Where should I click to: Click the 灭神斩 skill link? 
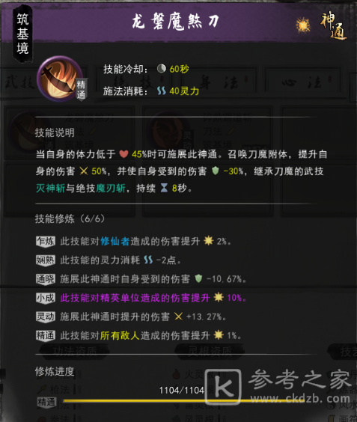coord(51,188)
